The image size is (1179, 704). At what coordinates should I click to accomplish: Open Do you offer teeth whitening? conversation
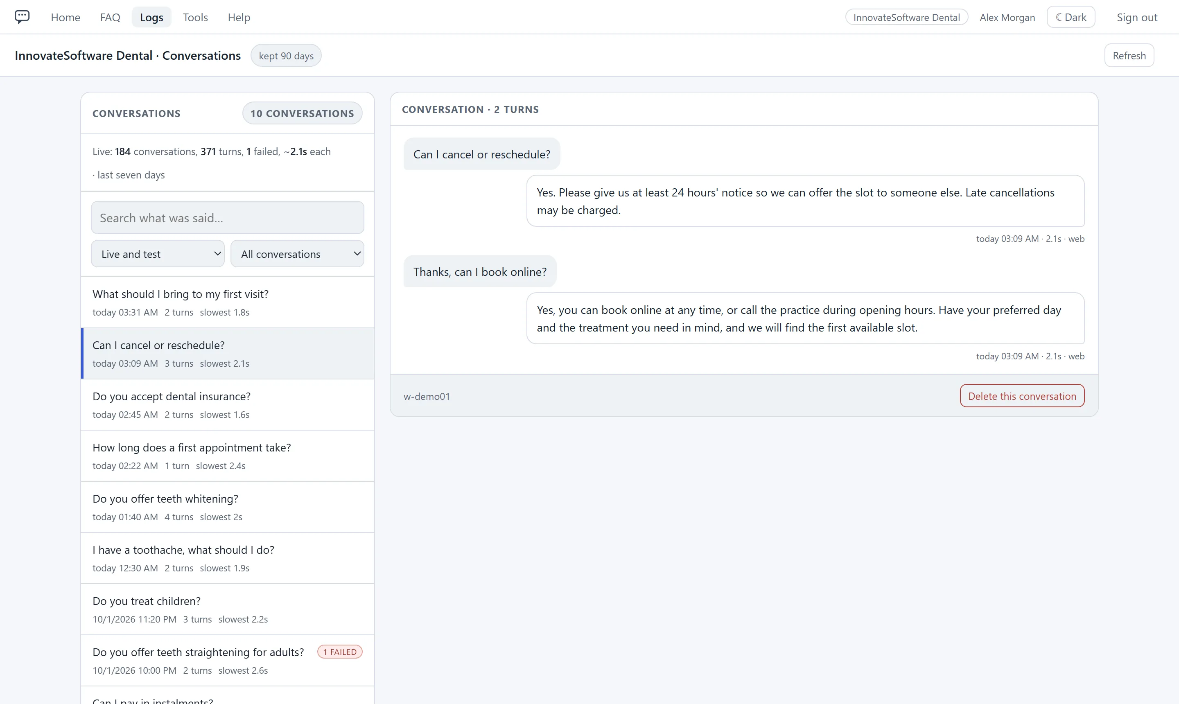[227, 507]
